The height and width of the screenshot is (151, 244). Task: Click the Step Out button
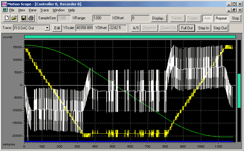pyautogui.click(x=220, y=28)
